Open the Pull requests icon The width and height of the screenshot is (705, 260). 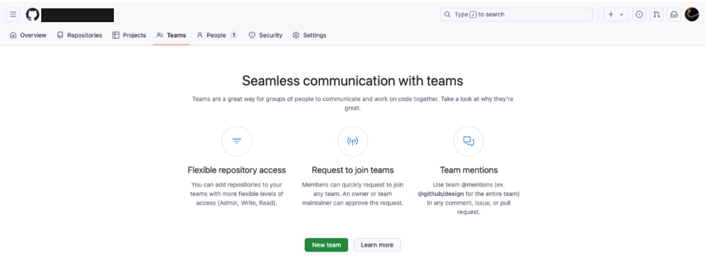(x=657, y=15)
